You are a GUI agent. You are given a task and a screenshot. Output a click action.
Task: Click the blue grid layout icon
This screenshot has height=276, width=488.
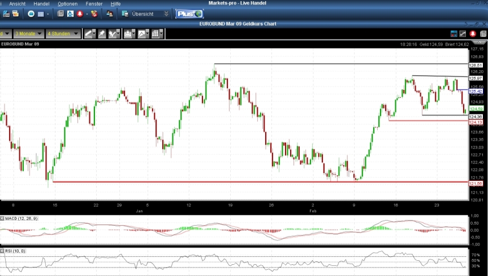point(41,14)
